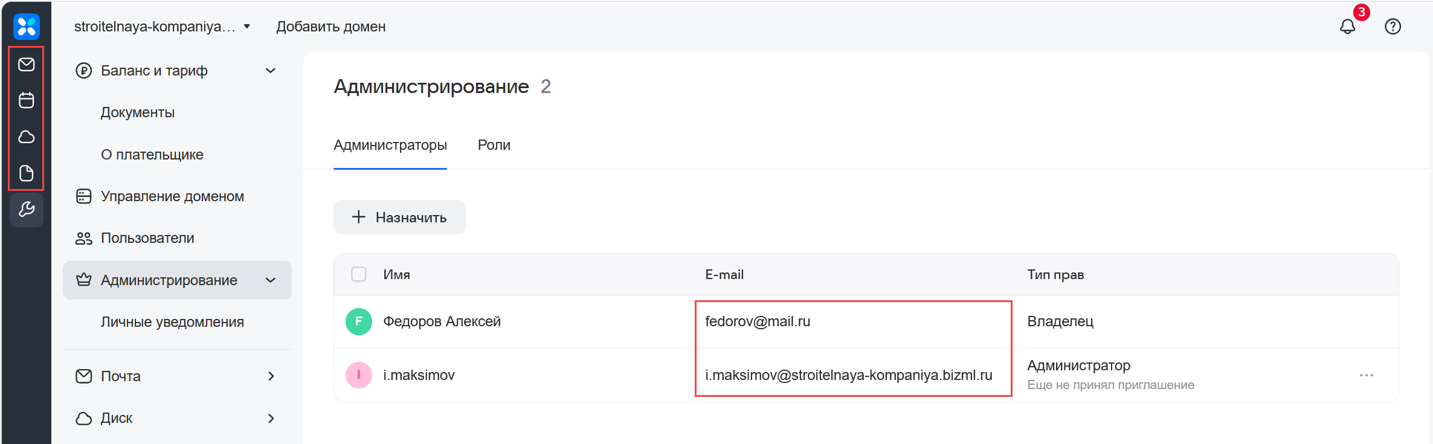Image resolution: width=1433 pixels, height=444 pixels.
Task: Click the cloud icon beside Диск
Action: point(84,418)
